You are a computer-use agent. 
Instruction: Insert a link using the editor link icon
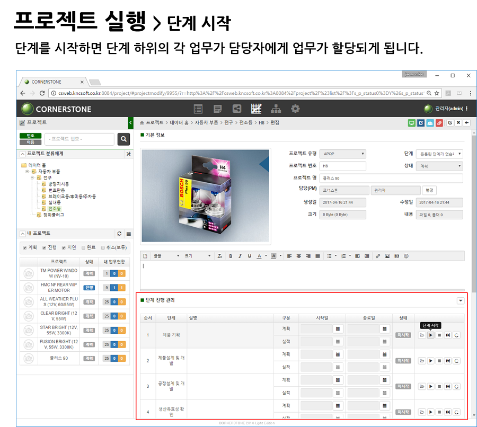pos(377,256)
